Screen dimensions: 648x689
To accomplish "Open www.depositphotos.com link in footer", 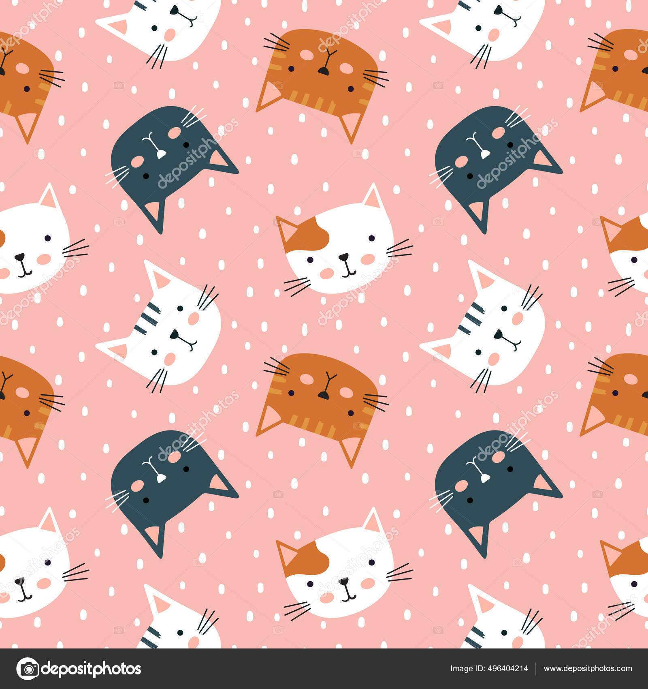I will pos(588,669).
